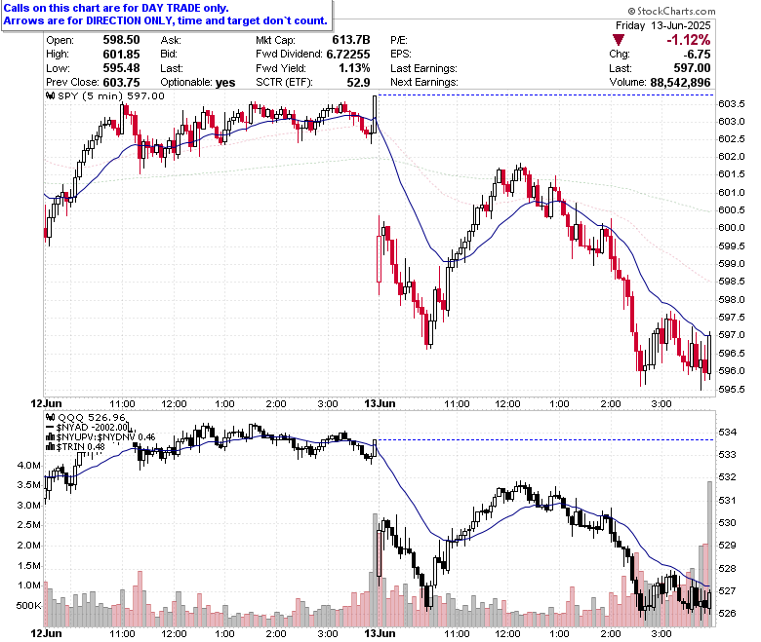This screenshot has height=642, width=761.
Task: Click the $TRIN legend bar icon
Action: [51, 447]
